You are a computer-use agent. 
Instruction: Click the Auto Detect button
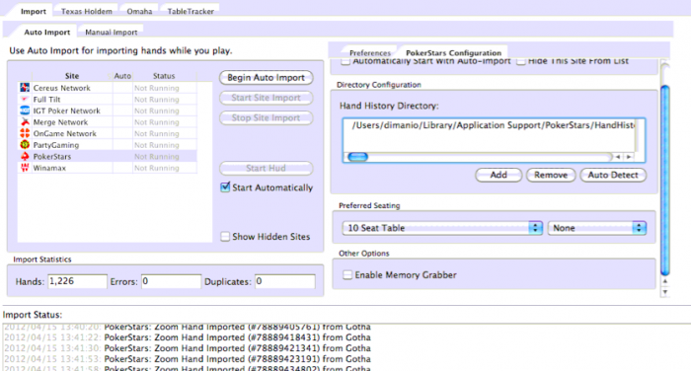pyautogui.click(x=613, y=175)
